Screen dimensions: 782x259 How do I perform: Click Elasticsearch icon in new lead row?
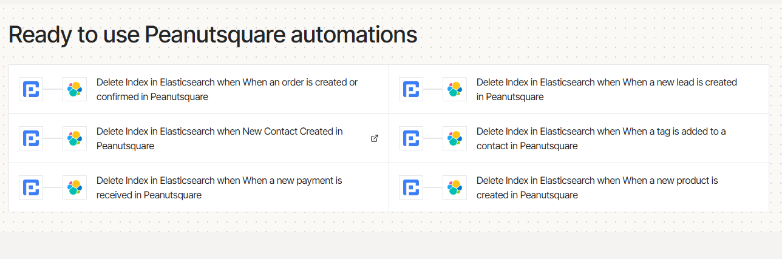[455, 89]
